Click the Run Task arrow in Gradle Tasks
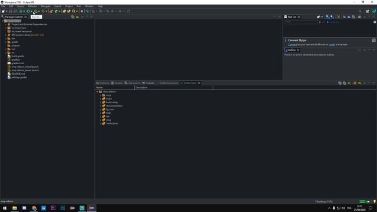Viewport: 377px width, 212px height. click(x=349, y=83)
